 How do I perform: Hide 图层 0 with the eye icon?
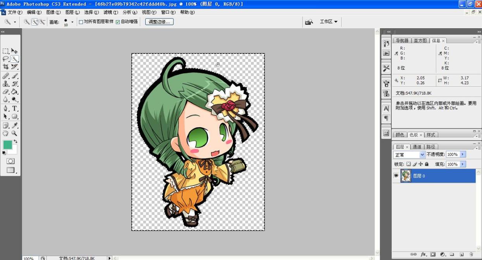click(396, 176)
